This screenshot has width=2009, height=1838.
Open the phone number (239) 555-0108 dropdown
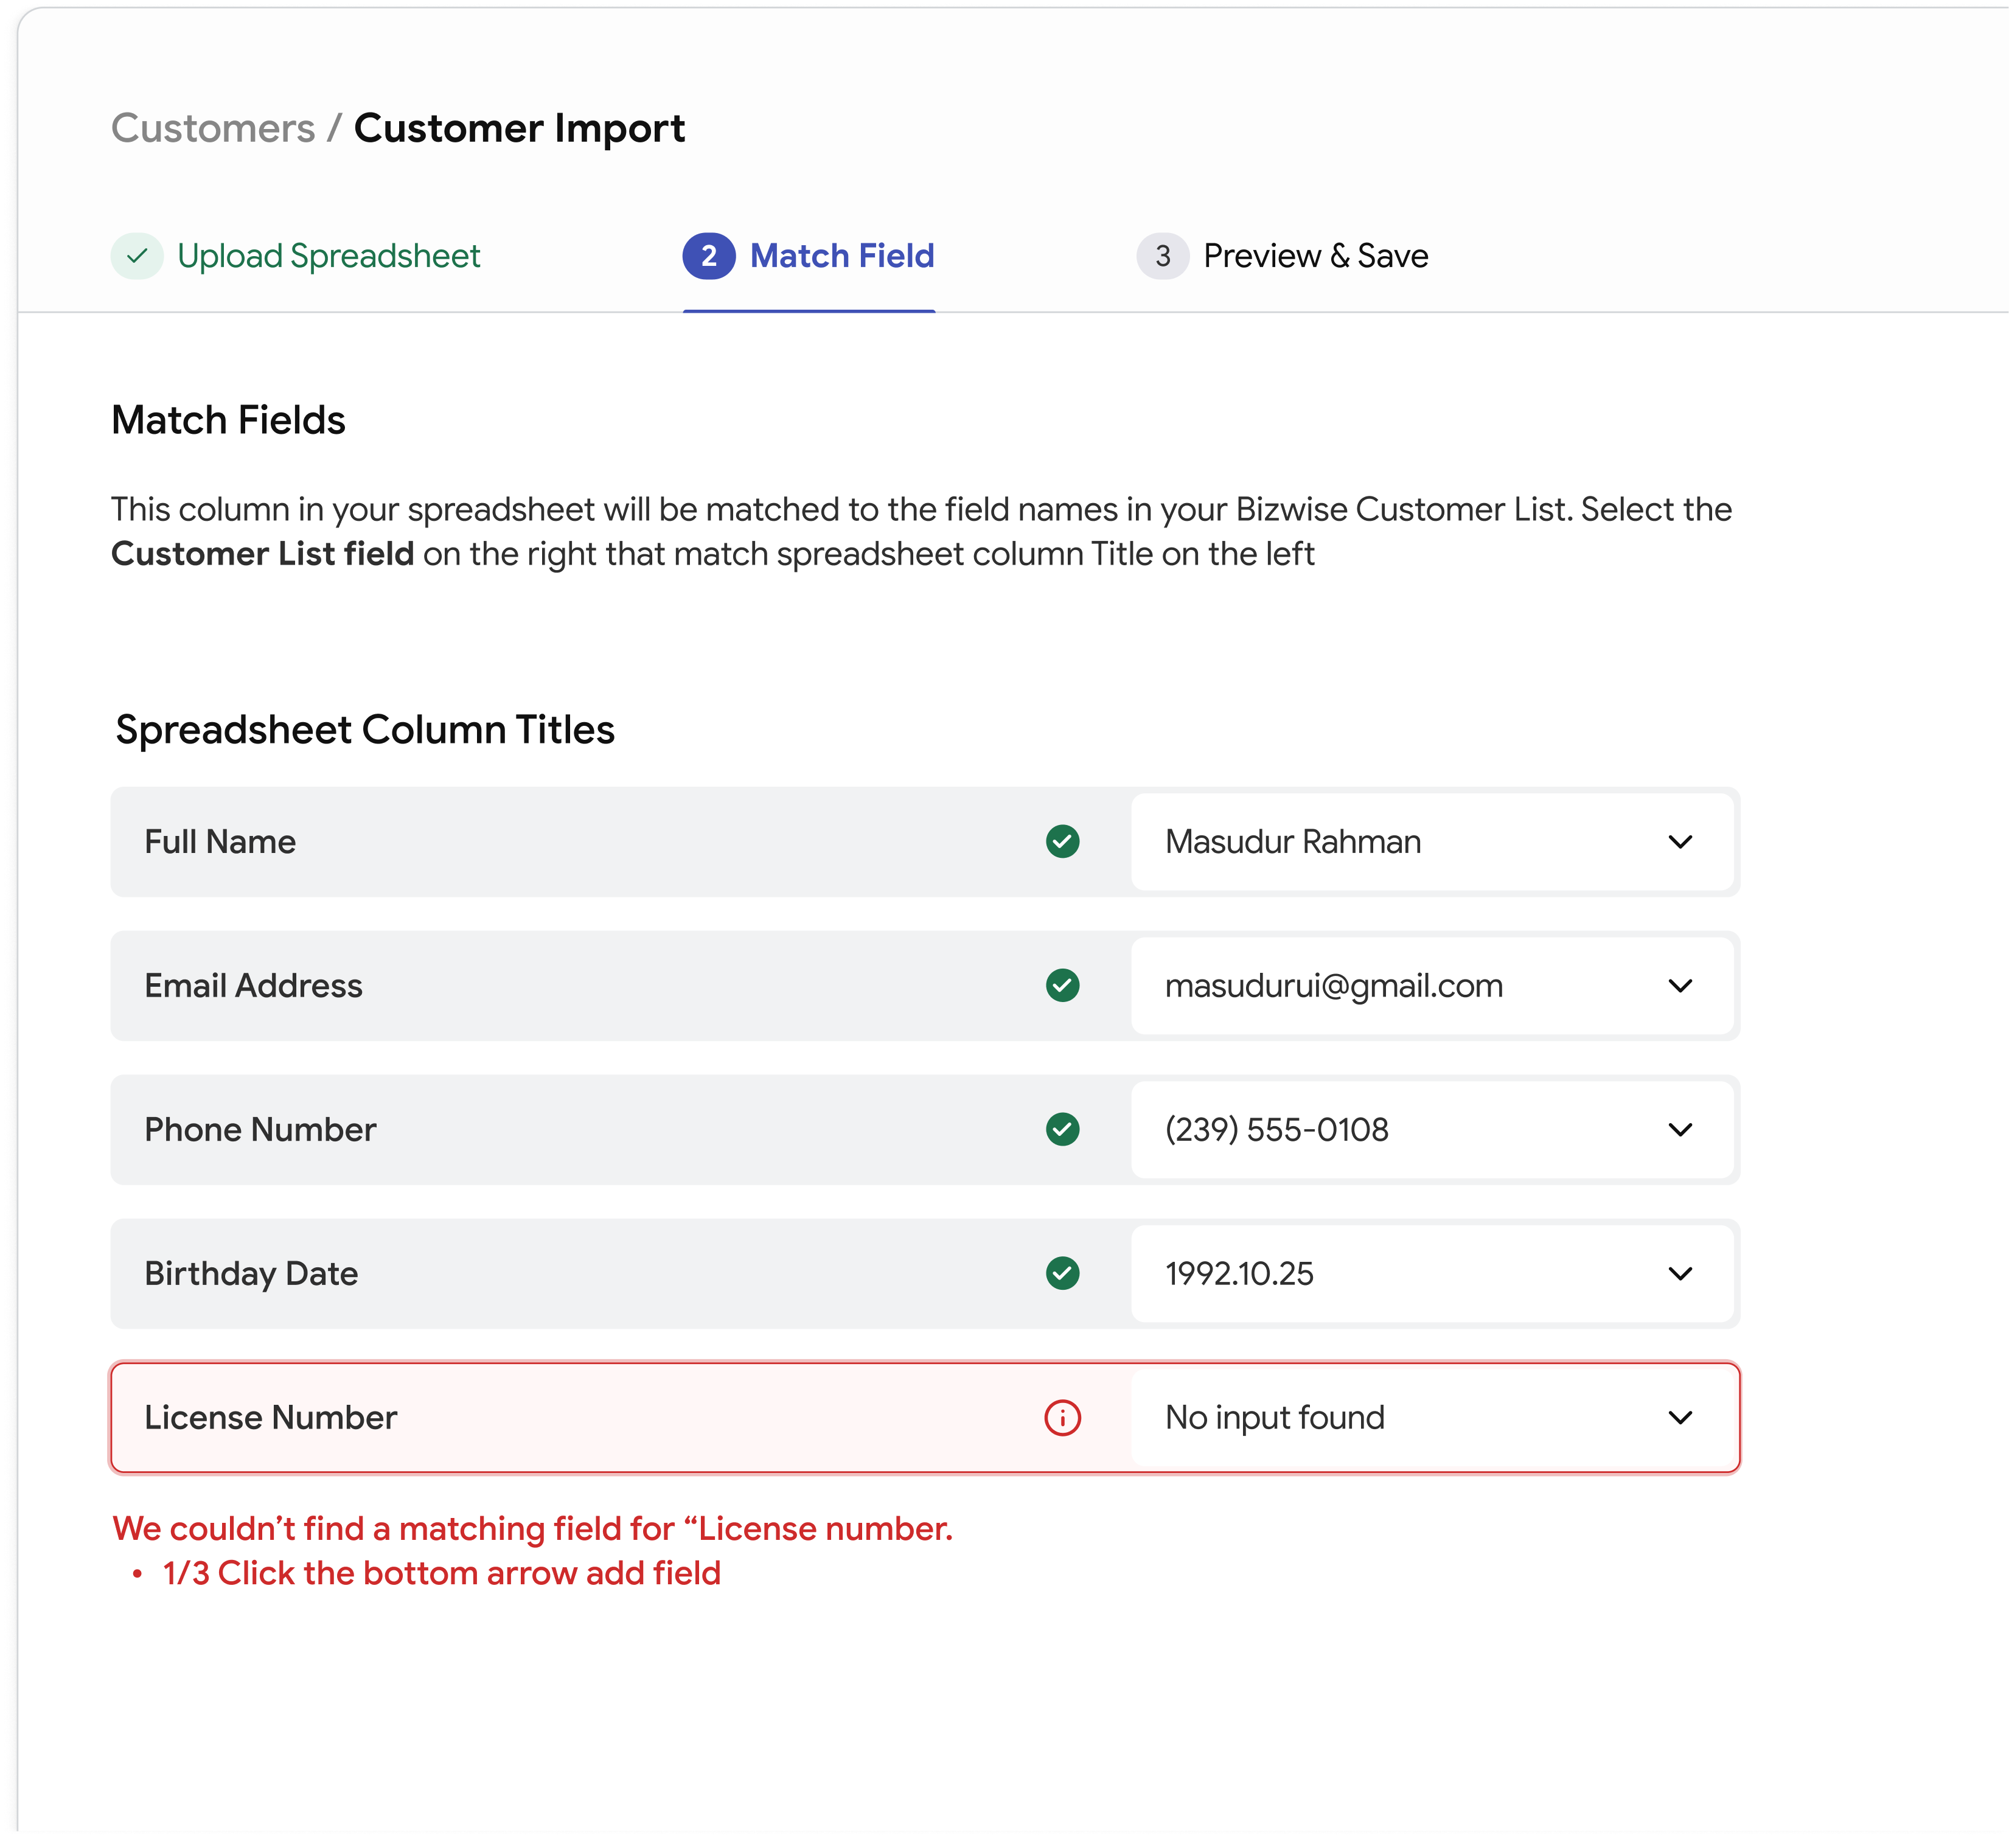(x=1681, y=1130)
